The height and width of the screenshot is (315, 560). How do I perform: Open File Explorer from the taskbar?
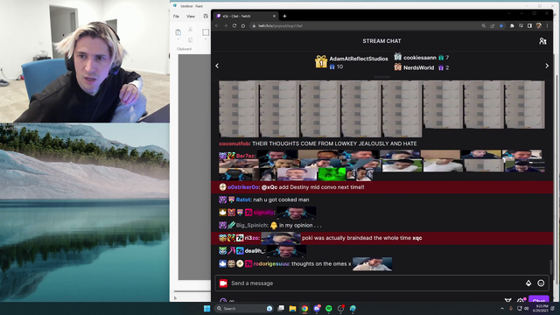click(292, 309)
